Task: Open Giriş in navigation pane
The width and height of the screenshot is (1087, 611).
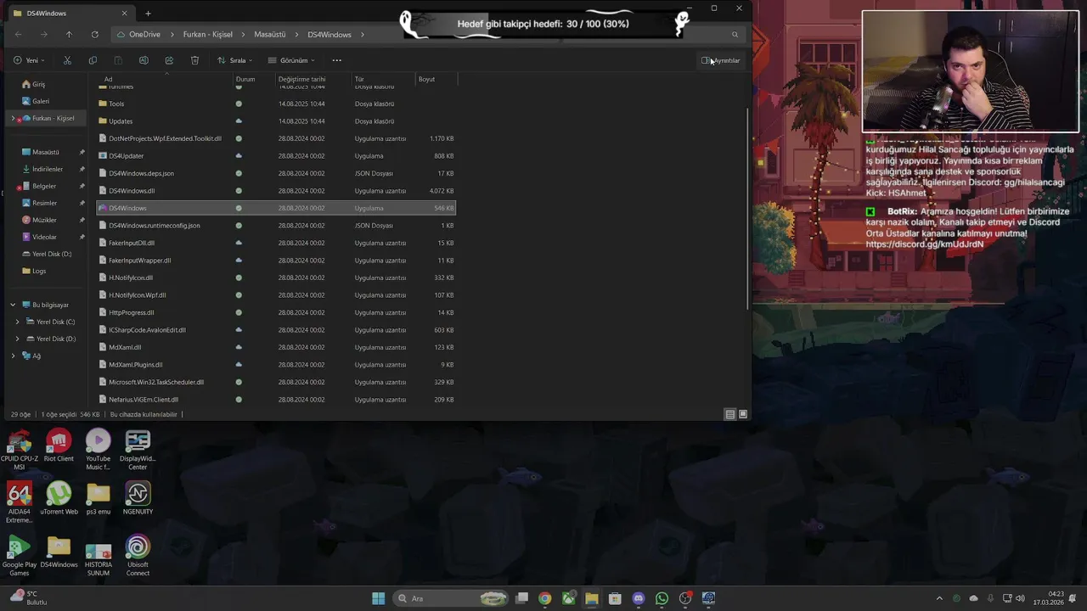Action: click(39, 84)
